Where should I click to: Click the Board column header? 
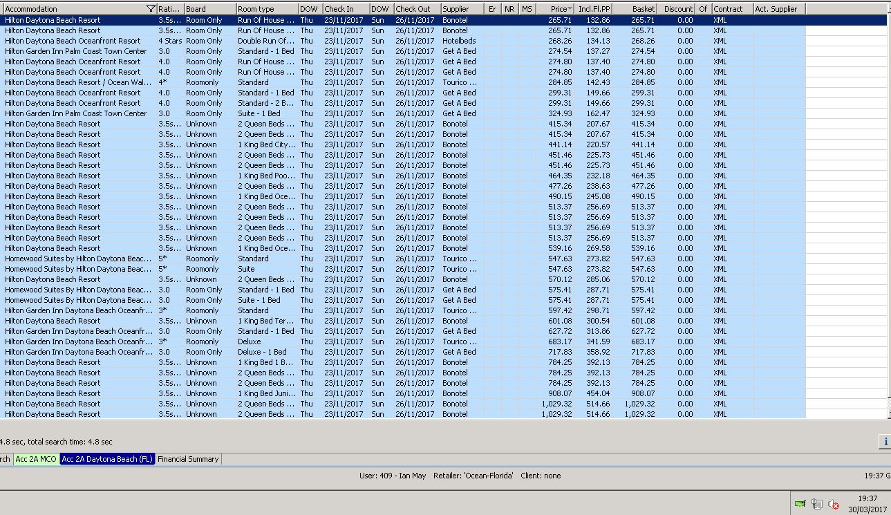pos(209,9)
